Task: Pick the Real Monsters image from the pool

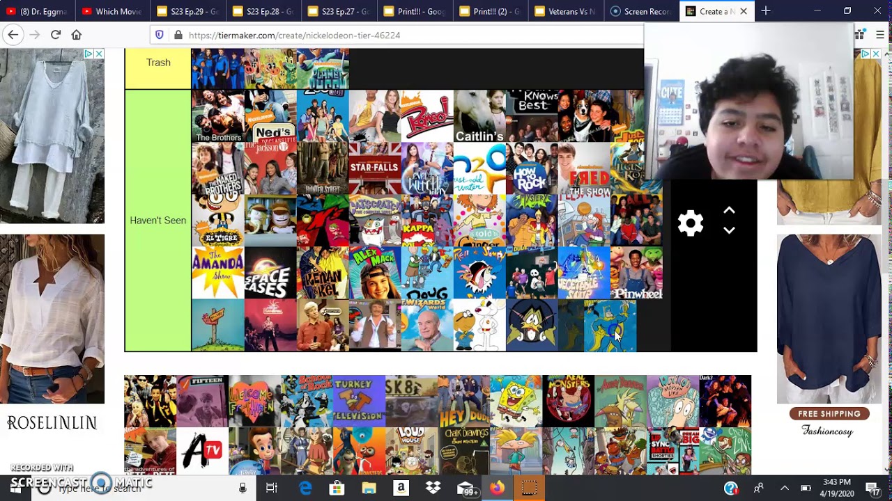Action: click(x=568, y=401)
